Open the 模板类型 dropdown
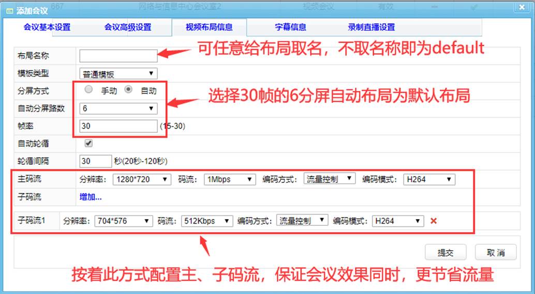The height and width of the screenshot is (294, 535). pyautogui.click(x=118, y=74)
